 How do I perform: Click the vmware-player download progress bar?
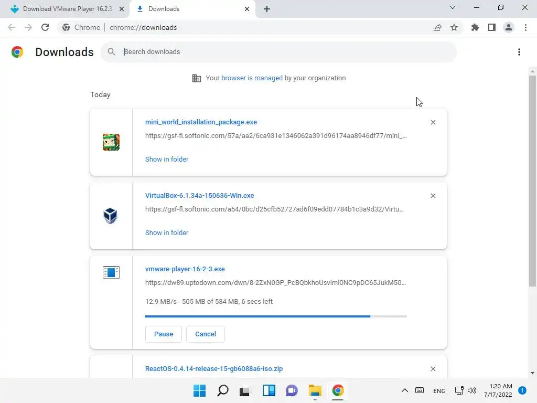276,316
